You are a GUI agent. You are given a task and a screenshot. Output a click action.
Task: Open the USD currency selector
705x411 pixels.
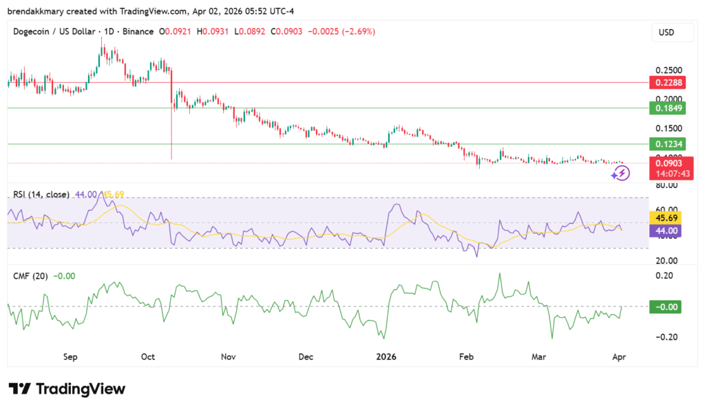673,32
